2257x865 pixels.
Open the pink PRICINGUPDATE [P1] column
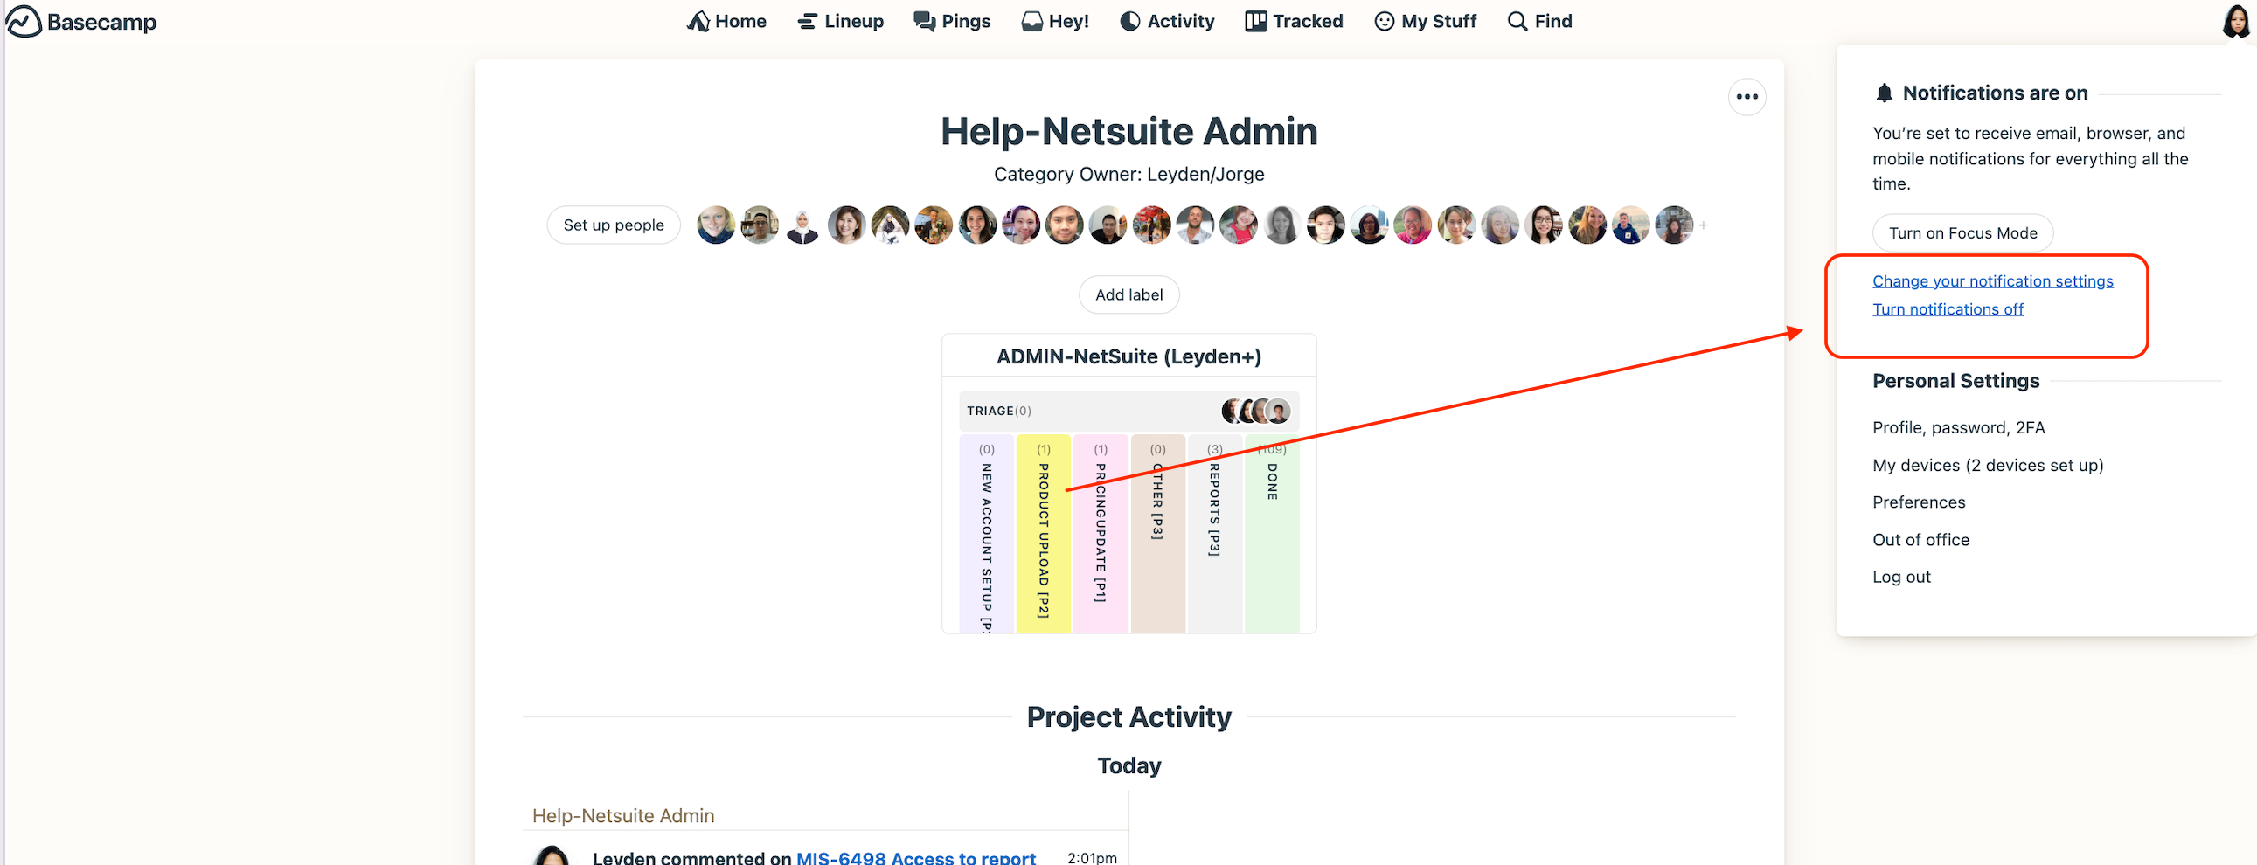1101,534
